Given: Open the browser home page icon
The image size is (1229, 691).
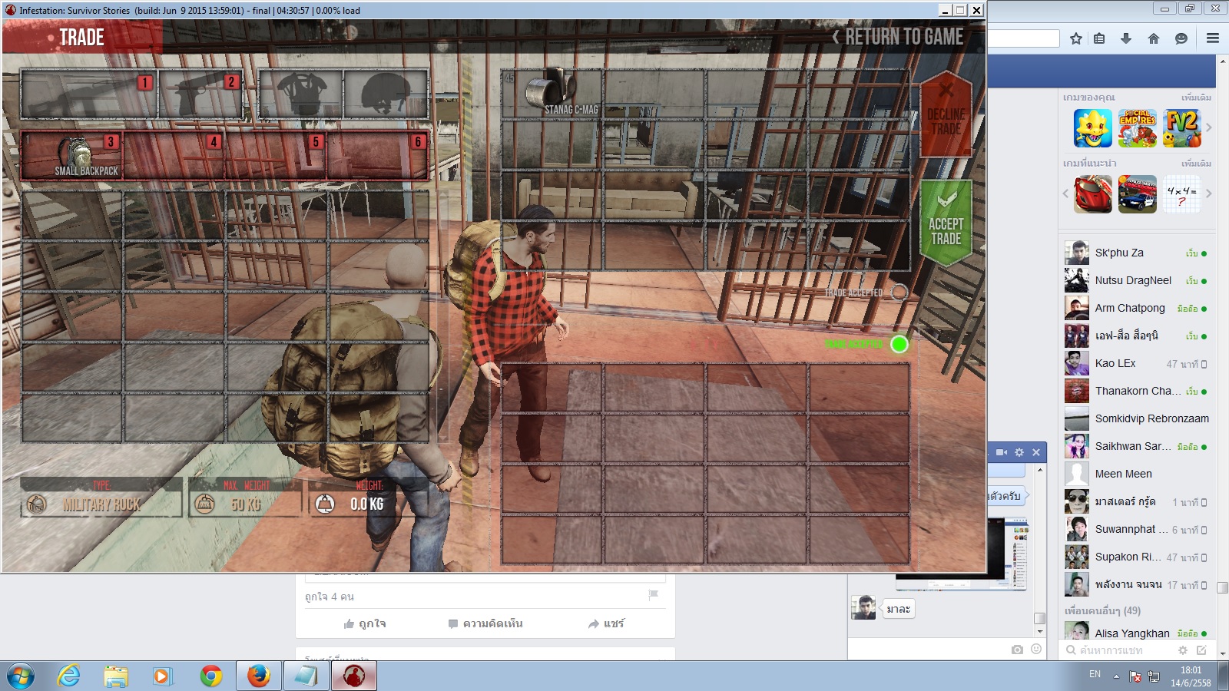Looking at the screenshot, I should point(1153,38).
